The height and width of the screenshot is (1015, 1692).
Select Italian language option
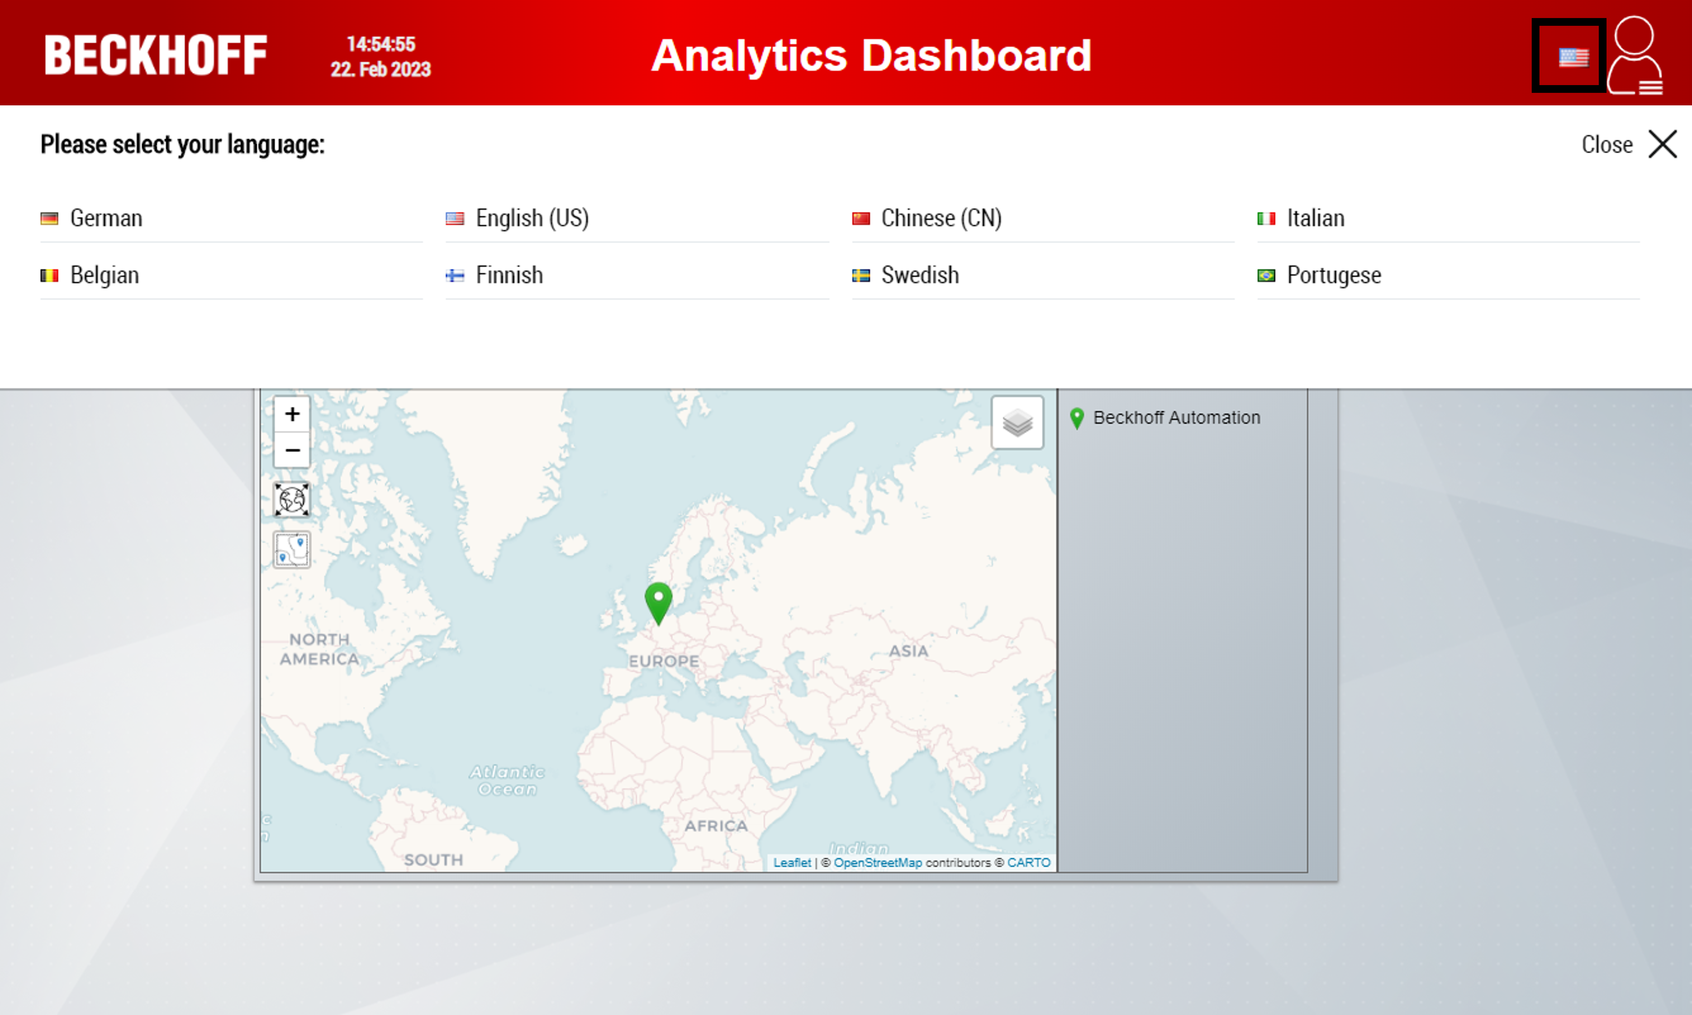pos(1317,217)
